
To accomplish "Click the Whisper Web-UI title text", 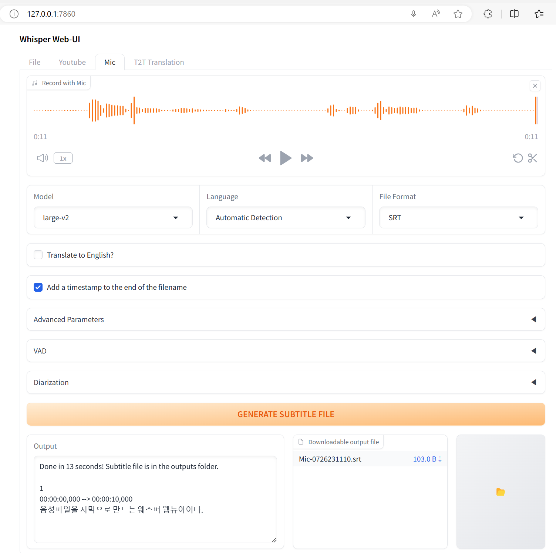I will [50, 39].
